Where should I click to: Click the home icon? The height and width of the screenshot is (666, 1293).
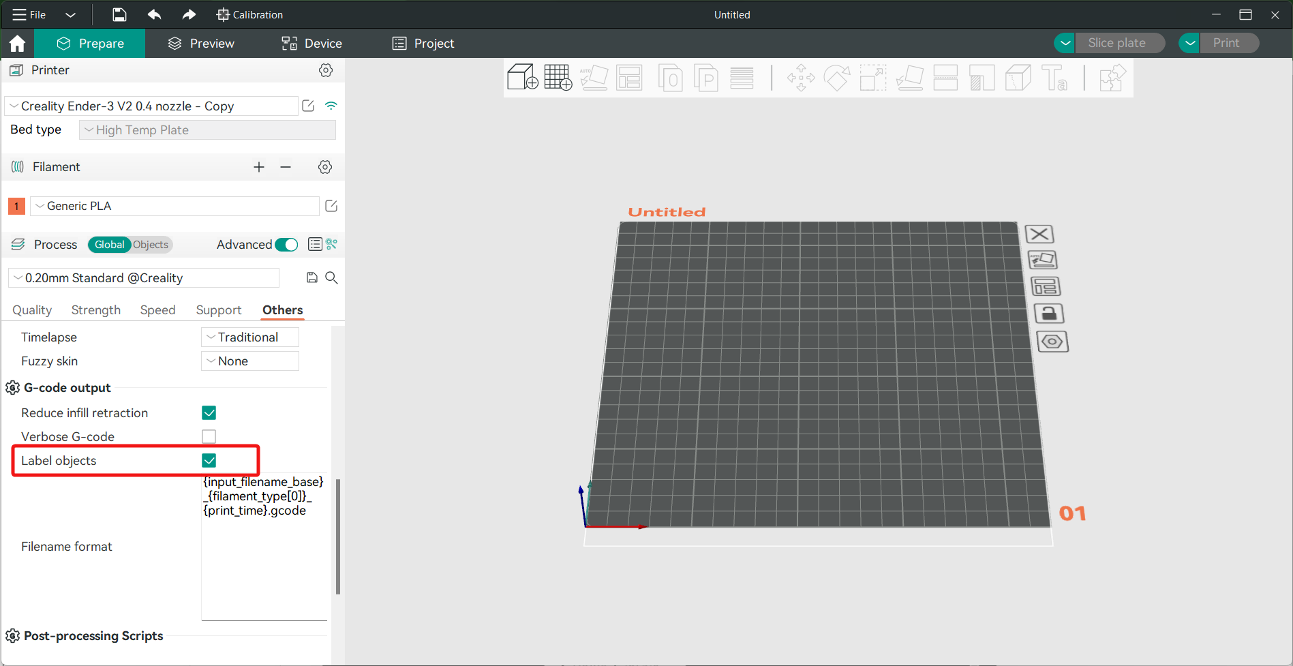[17, 44]
